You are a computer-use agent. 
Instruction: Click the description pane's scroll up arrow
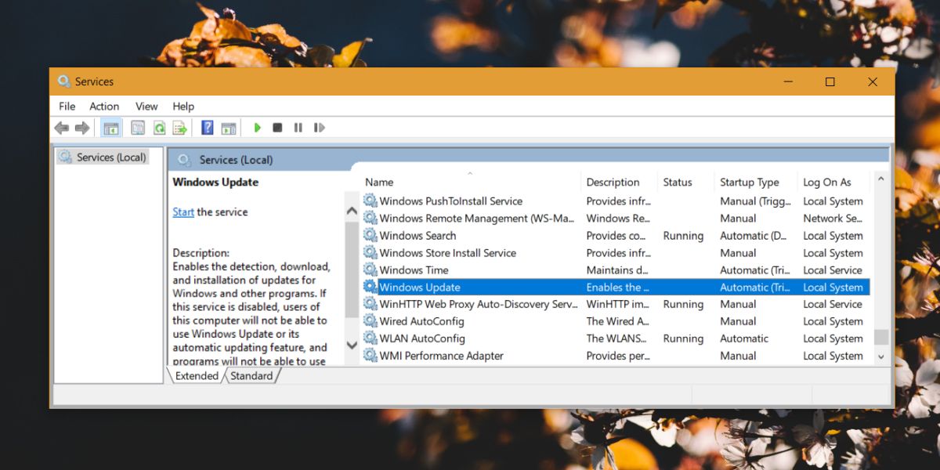point(352,211)
